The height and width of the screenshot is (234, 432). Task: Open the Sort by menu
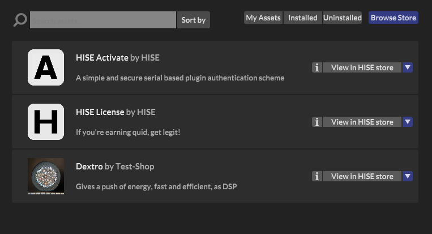(193, 20)
